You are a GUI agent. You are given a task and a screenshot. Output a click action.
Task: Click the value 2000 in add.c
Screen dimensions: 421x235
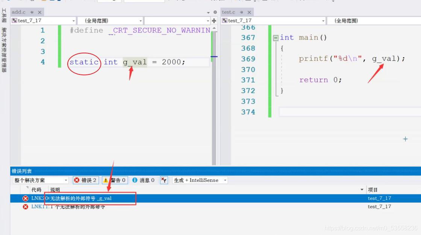tap(171, 62)
